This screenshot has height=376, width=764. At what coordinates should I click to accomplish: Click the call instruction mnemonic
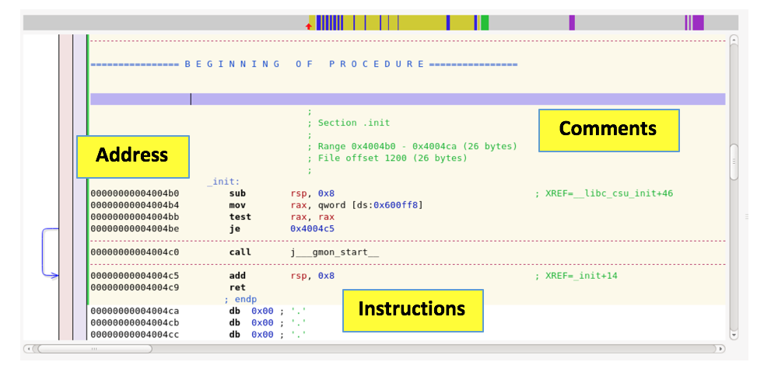click(x=240, y=252)
